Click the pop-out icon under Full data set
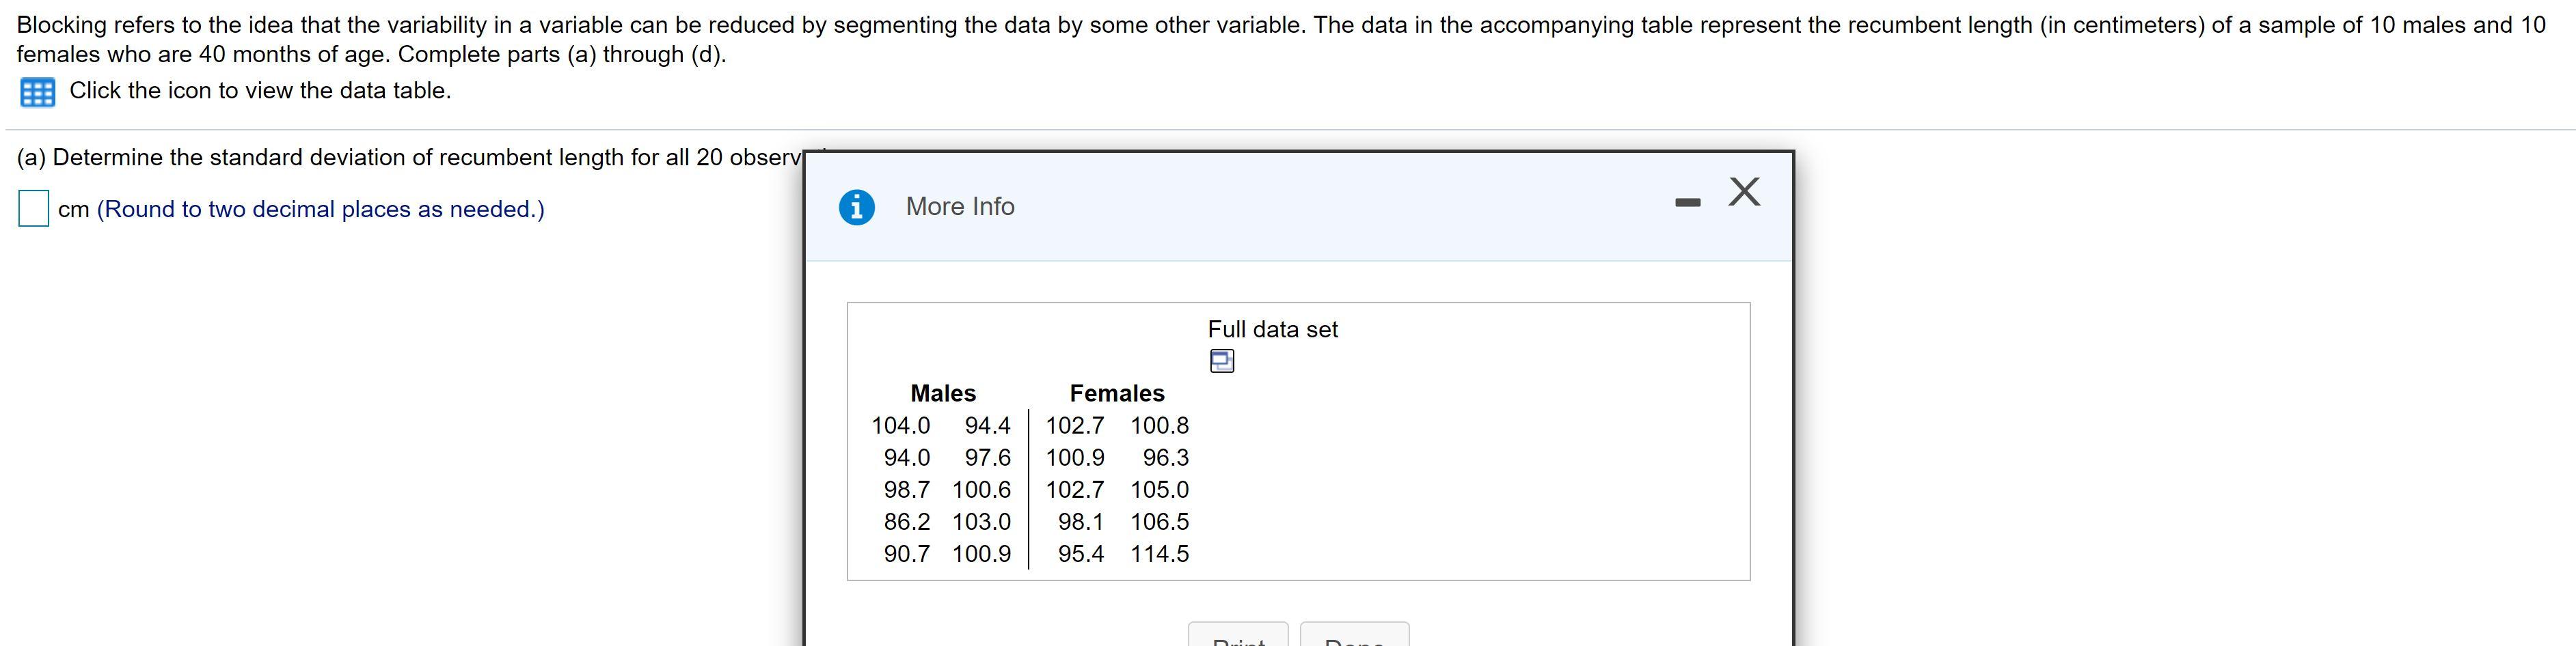The image size is (2576, 646). click(1222, 361)
